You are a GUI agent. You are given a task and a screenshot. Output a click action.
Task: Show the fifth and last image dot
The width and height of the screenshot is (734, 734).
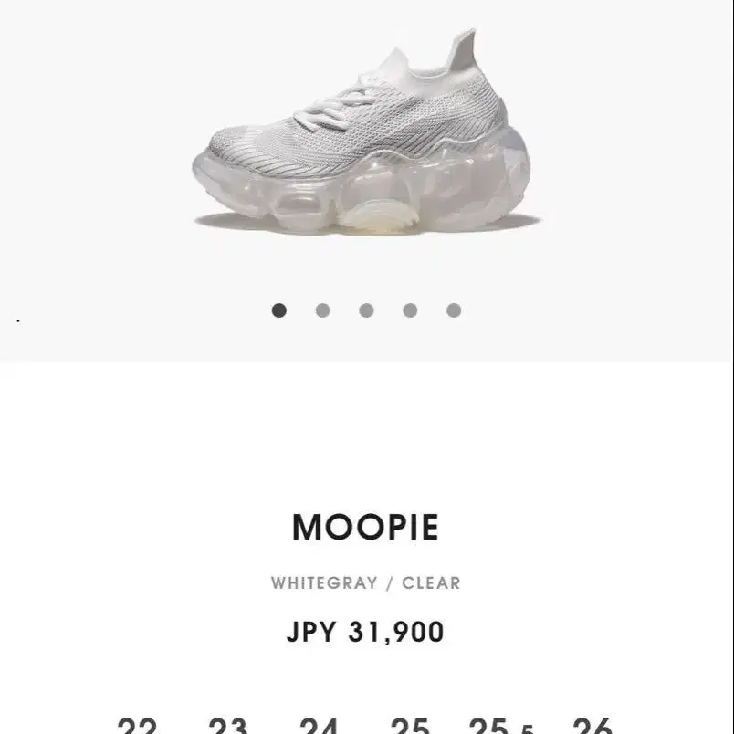tap(454, 310)
